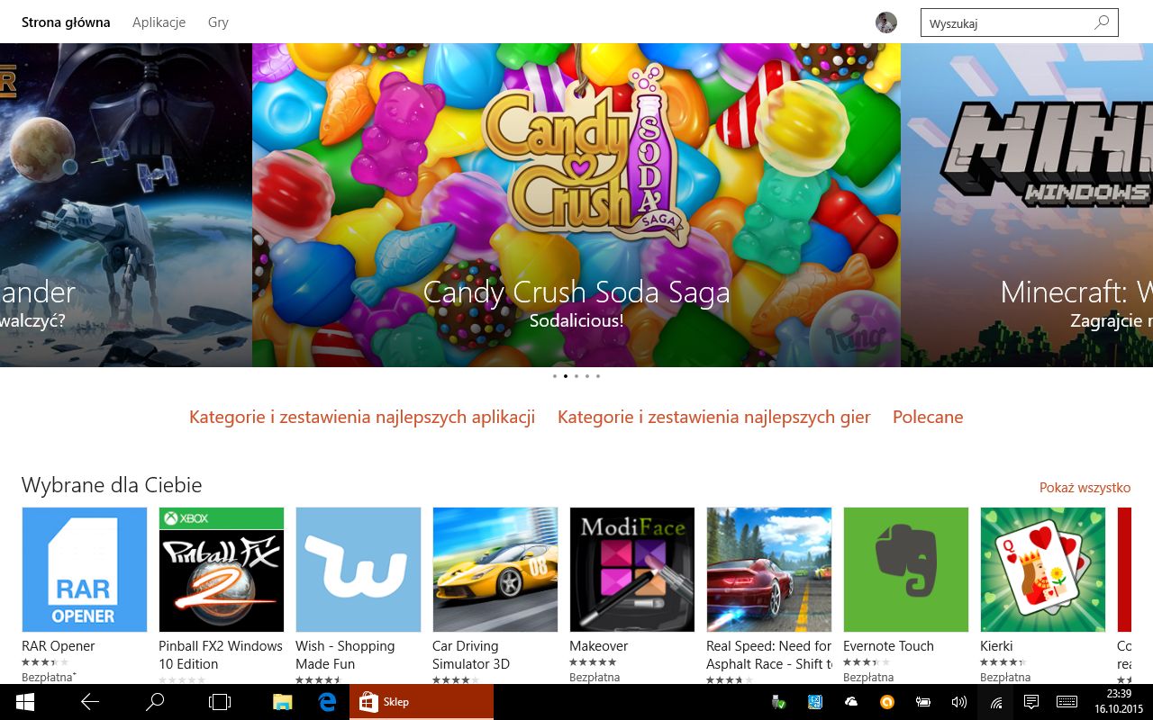Click the 'Wish - Shopping Made Fun' title
Viewport: 1153px width, 720px height.
click(x=345, y=655)
